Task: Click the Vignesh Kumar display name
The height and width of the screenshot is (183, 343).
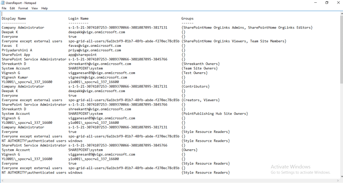Action: click(15, 77)
